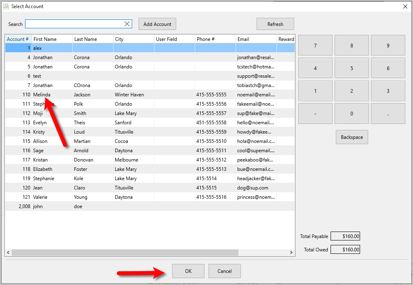Sort by Last Name column header
The image size is (413, 285).
point(93,39)
